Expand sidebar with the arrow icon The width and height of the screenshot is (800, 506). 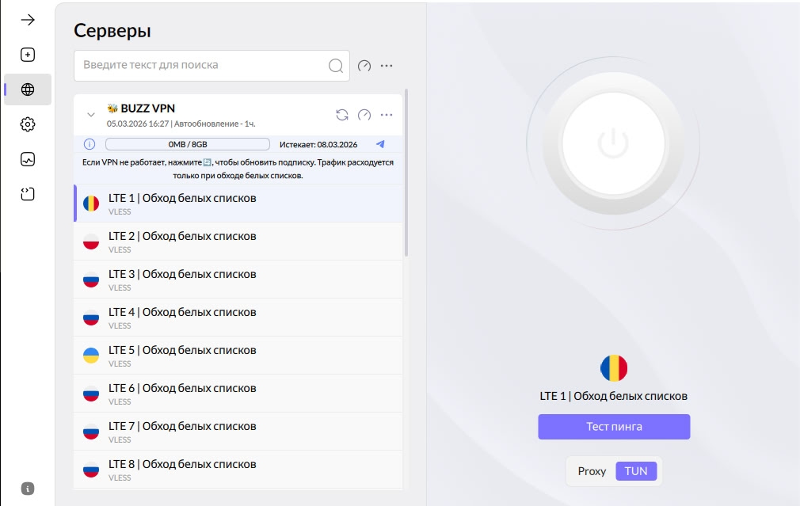[x=28, y=20]
